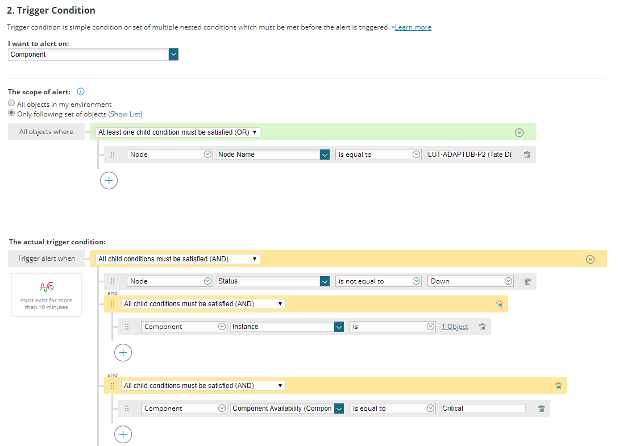Viewport: 640px width, 446px height.
Task: Delete the Node Status condition row
Action: click(527, 281)
